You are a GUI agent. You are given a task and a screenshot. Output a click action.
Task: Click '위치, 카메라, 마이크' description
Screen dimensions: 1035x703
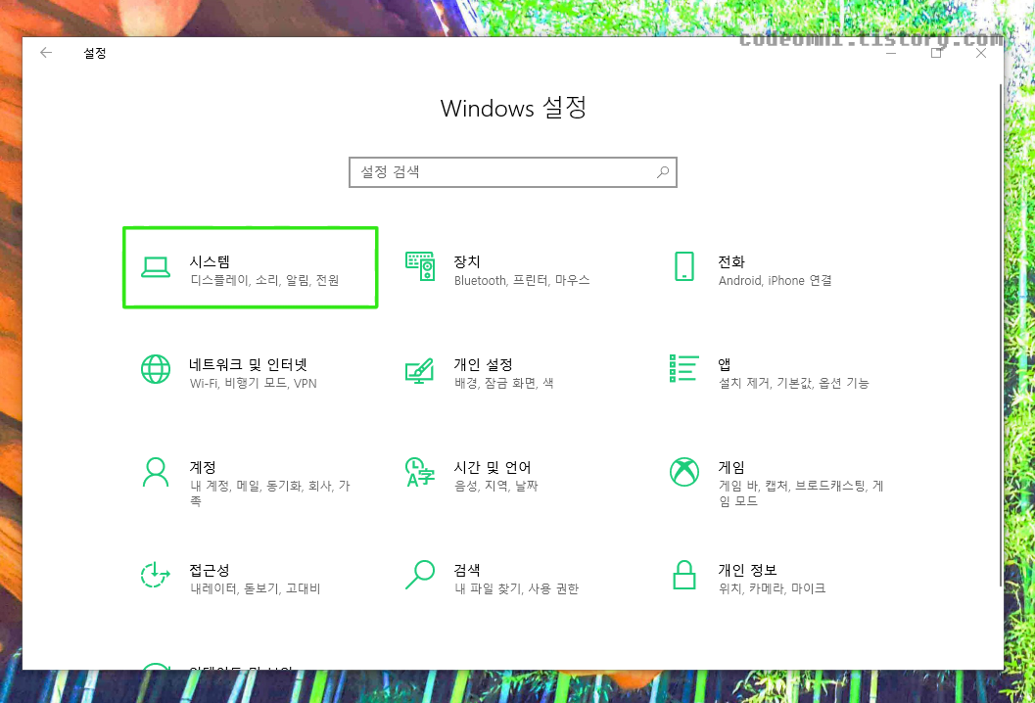point(772,588)
